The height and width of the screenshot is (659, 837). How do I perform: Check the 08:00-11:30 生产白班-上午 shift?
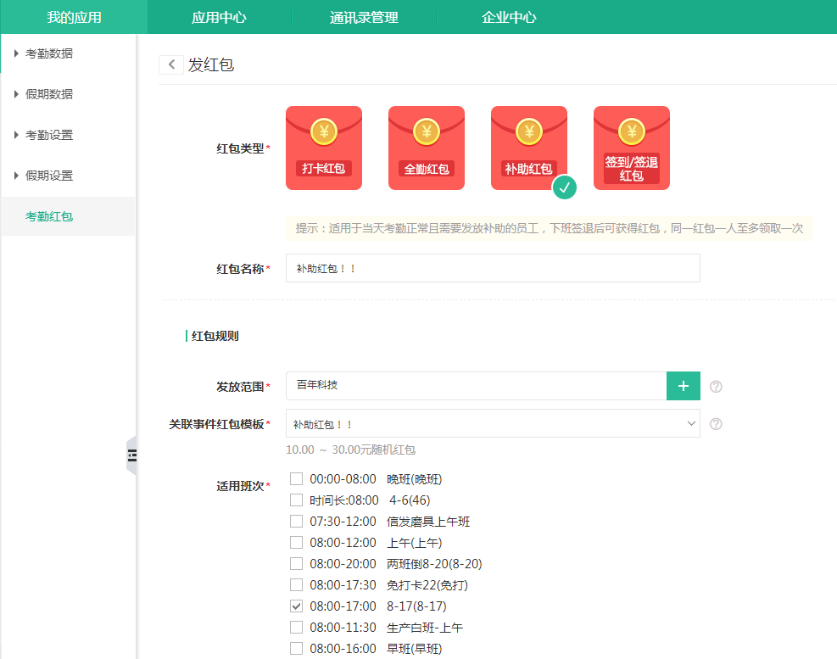click(x=296, y=627)
